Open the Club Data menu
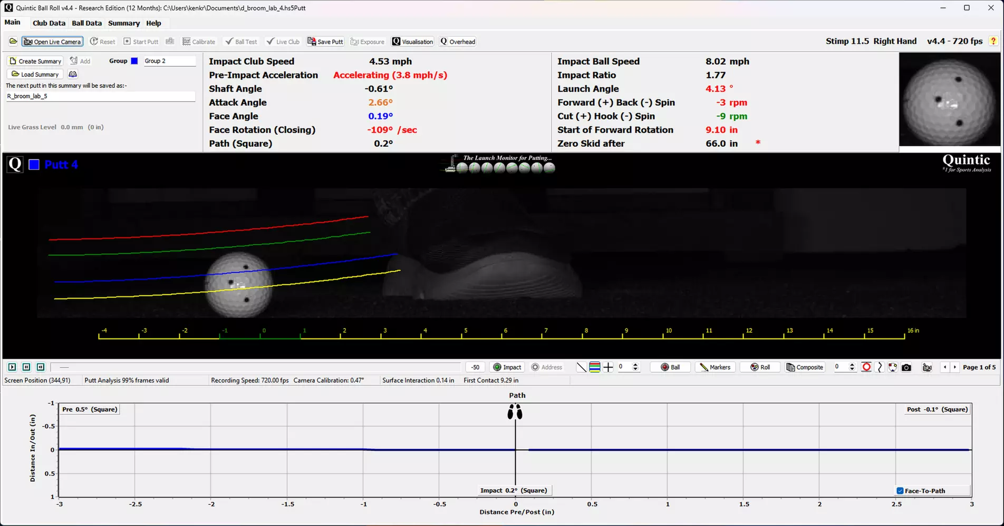The image size is (1004, 526). point(49,23)
